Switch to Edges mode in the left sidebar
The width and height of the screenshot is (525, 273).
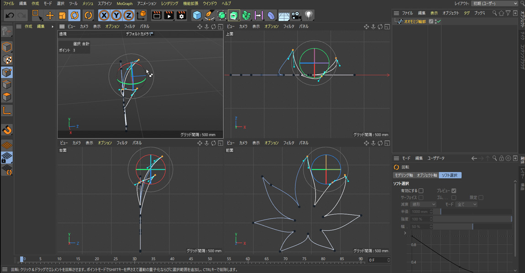click(7, 85)
